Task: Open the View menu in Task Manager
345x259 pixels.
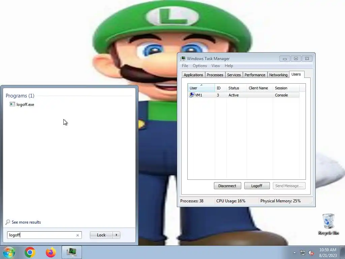Action: (216, 66)
